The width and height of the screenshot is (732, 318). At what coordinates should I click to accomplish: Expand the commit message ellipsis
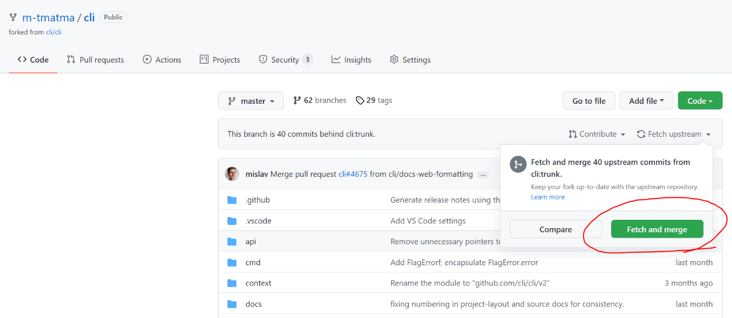click(x=483, y=174)
